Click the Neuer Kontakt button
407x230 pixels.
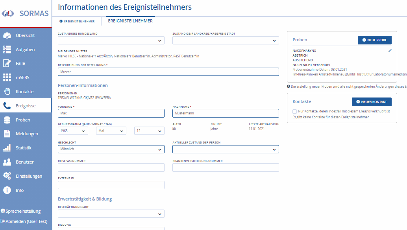372,102
